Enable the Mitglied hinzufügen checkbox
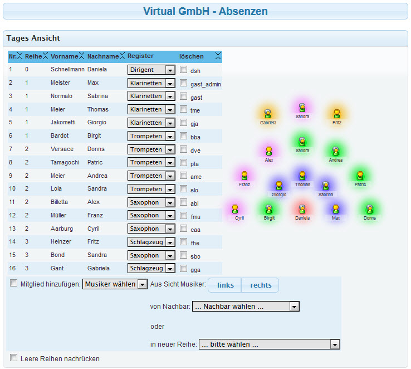411x369 pixels. (x=14, y=283)
